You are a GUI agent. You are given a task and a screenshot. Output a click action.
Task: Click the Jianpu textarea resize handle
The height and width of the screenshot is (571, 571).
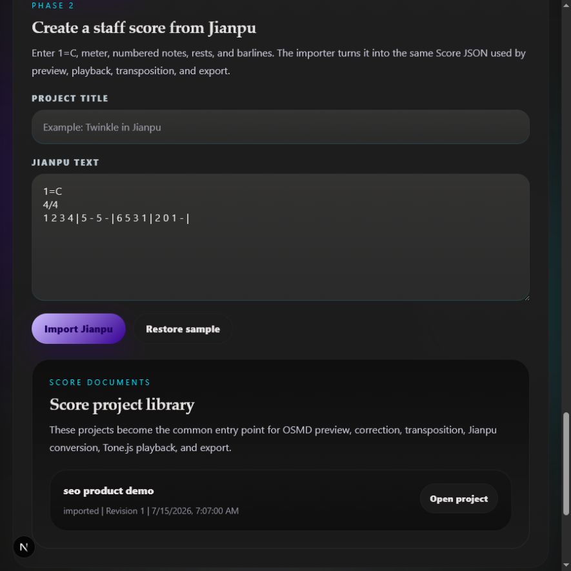click(526, 297)
